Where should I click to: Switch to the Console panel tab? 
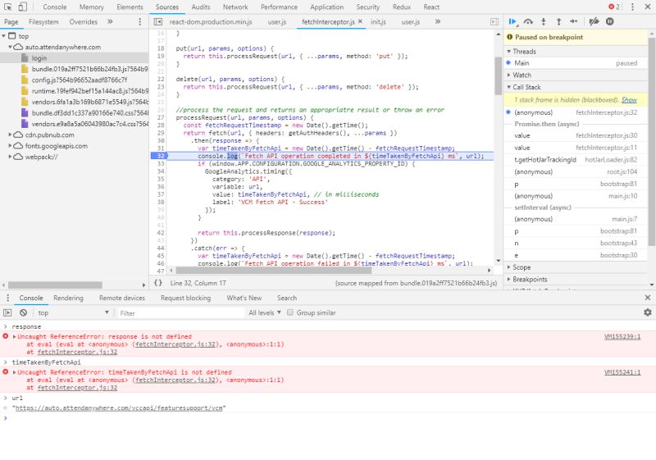(55, 7)
